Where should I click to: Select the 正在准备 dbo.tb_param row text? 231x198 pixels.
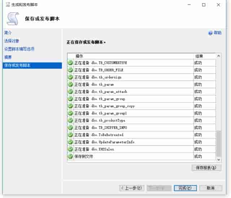94,84
